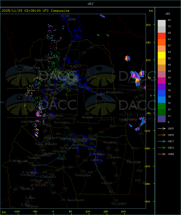Select the dotted yellow 51-54 dBZ swatch
The height and width of the screenshot is (215, 181).
162,55
